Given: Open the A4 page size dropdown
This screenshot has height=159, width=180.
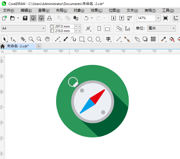Looking at the screenshot, I should (x=44, y=28).
